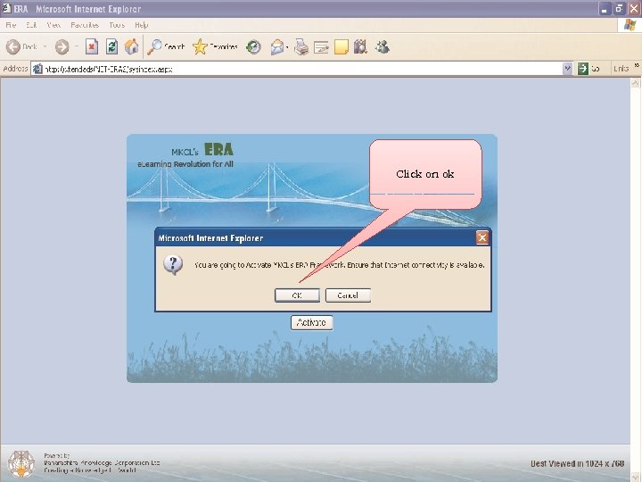Image resolution: width=642 pixels, height=482 pixels.
Task: Click Cancel in the confirmation dialog
Action: [348, 295]
